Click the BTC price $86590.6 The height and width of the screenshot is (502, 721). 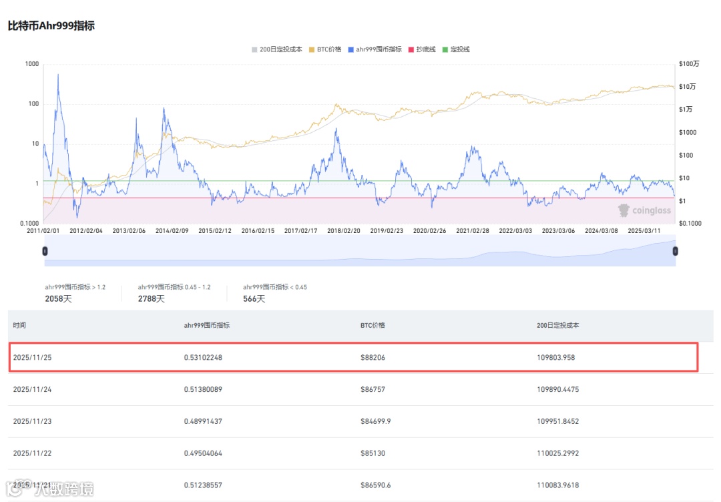376,485
